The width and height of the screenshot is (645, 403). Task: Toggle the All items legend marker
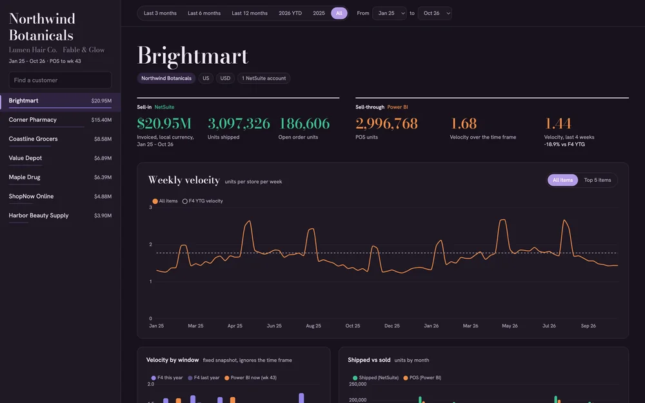pyautogui.click(x=155, y=201)
